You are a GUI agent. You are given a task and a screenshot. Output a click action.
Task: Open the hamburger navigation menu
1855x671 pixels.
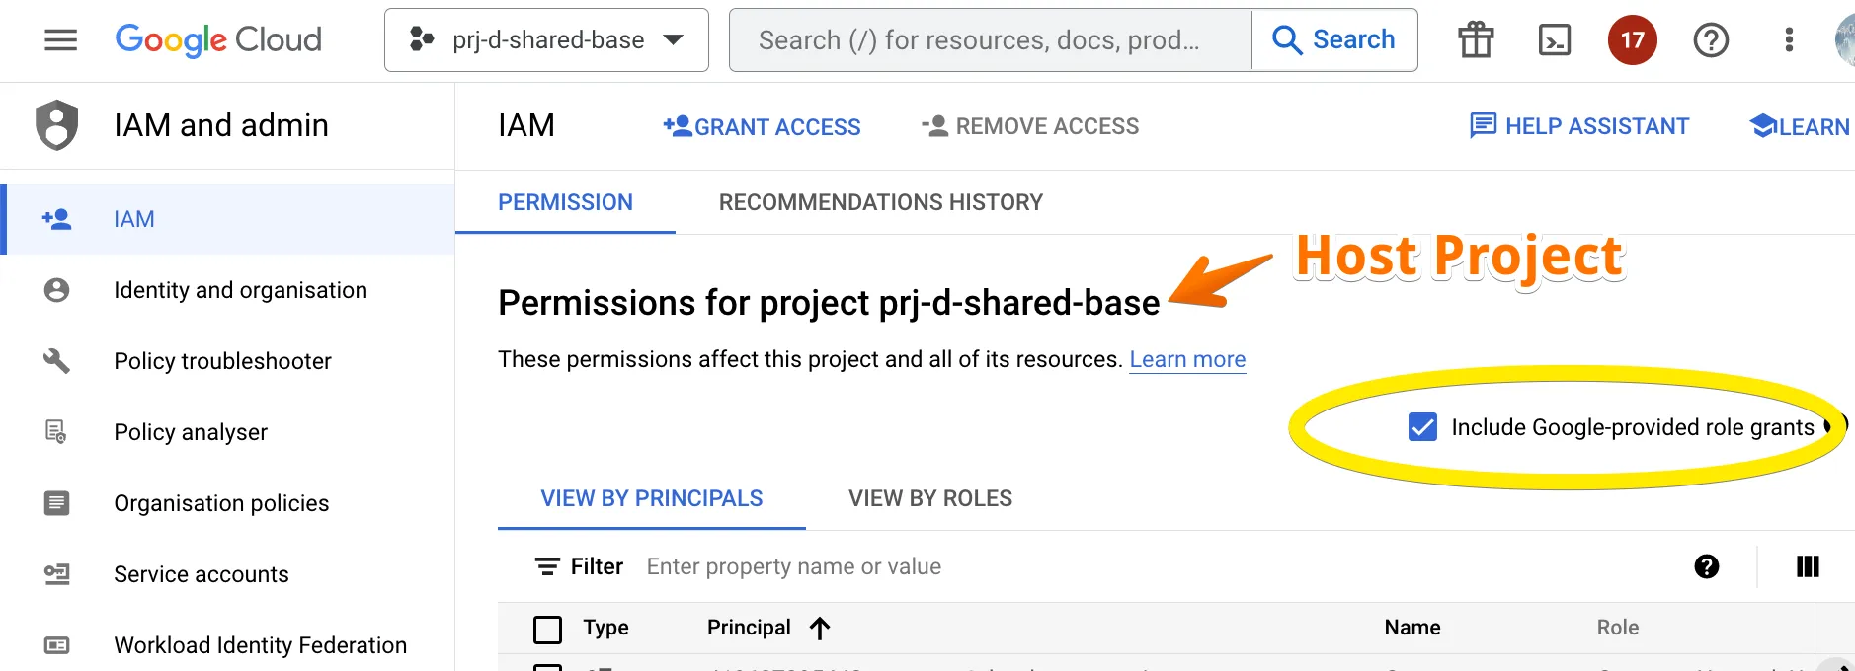60,40
